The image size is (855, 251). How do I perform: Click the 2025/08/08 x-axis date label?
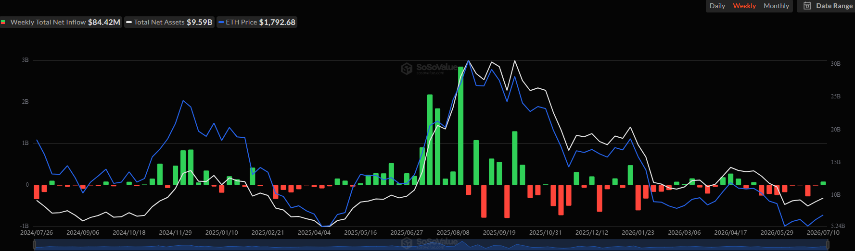point(453,232)
